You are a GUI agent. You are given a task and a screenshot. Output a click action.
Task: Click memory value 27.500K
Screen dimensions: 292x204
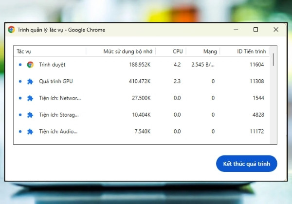point(141,98)
